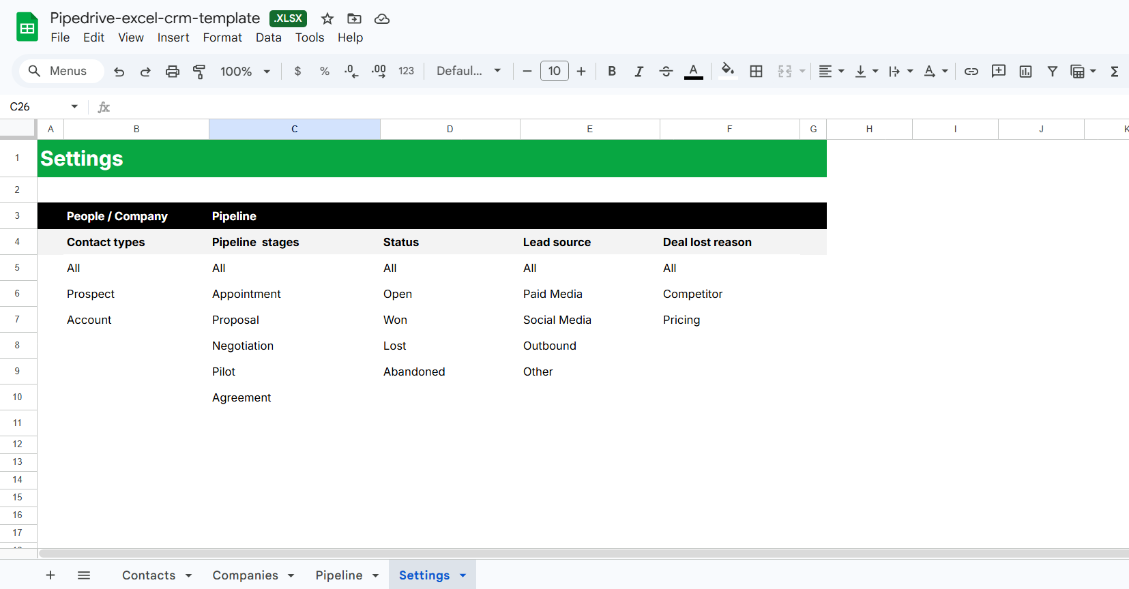Create a filter
1129x589 pixels.
(1053, 71)
